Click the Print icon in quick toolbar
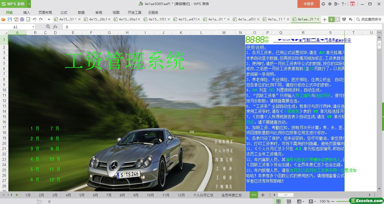This screenshot has height=204, width=384. coord(22,19)
